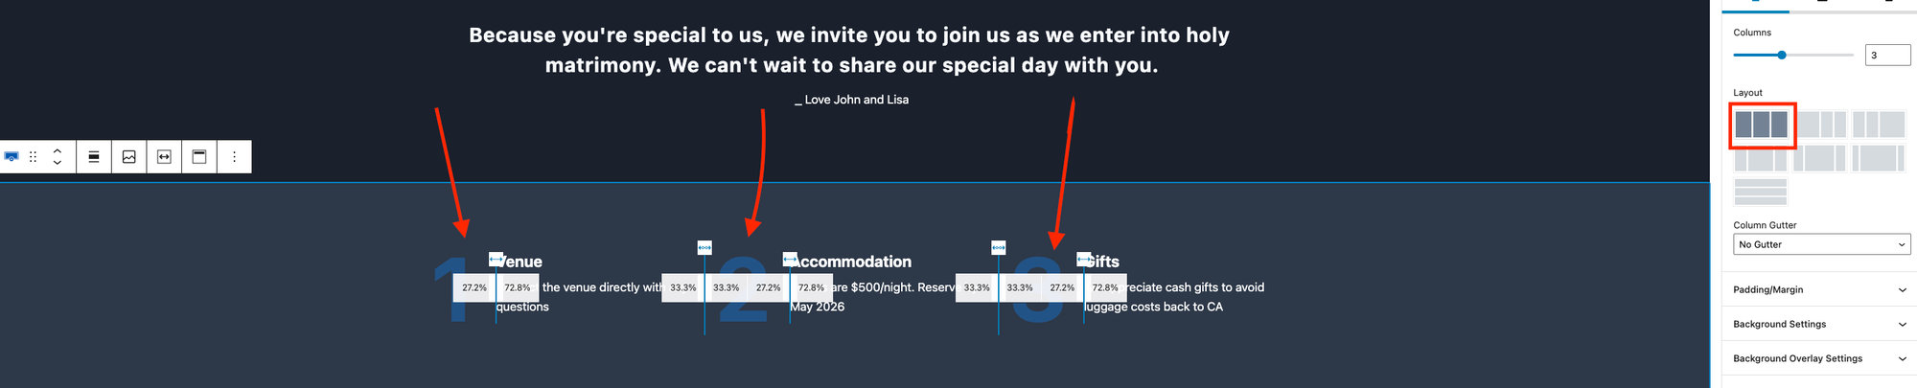Move block down with the down chevron
The image size is (1917, 388).
(x=58, y=163)
